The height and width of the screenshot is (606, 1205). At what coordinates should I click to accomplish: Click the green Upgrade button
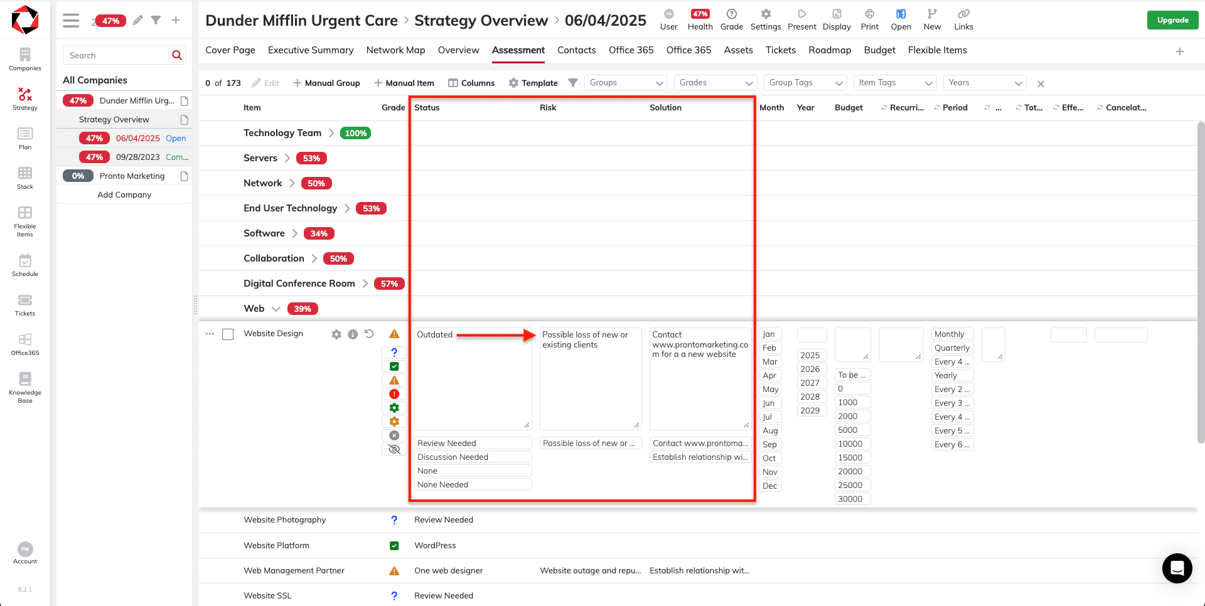tap(1172, 20)
